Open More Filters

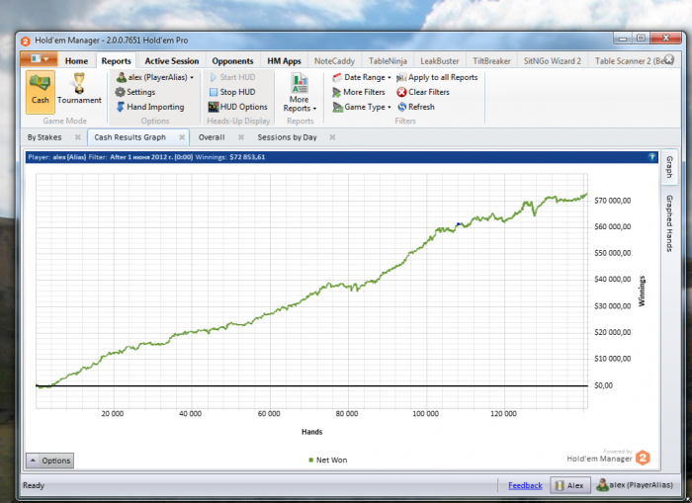[x=358, y=92]
